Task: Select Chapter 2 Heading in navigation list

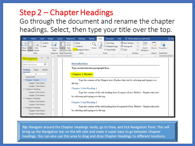Action: tap(33, 89)
